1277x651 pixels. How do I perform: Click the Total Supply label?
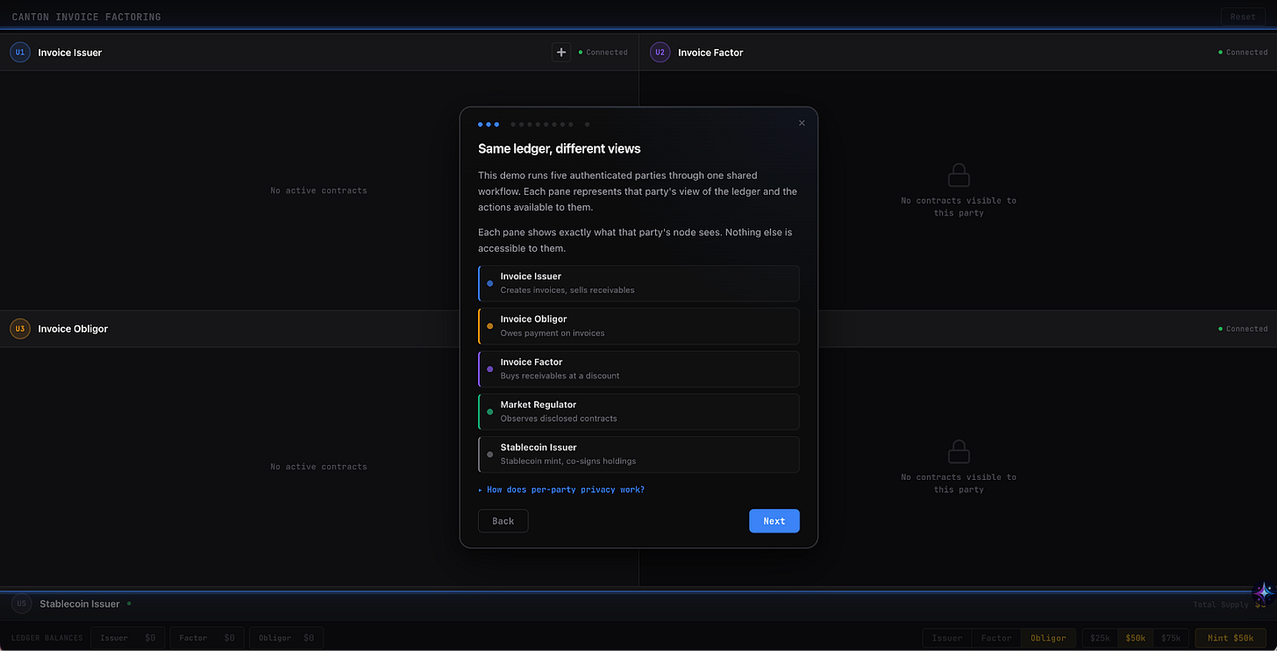1221,604
